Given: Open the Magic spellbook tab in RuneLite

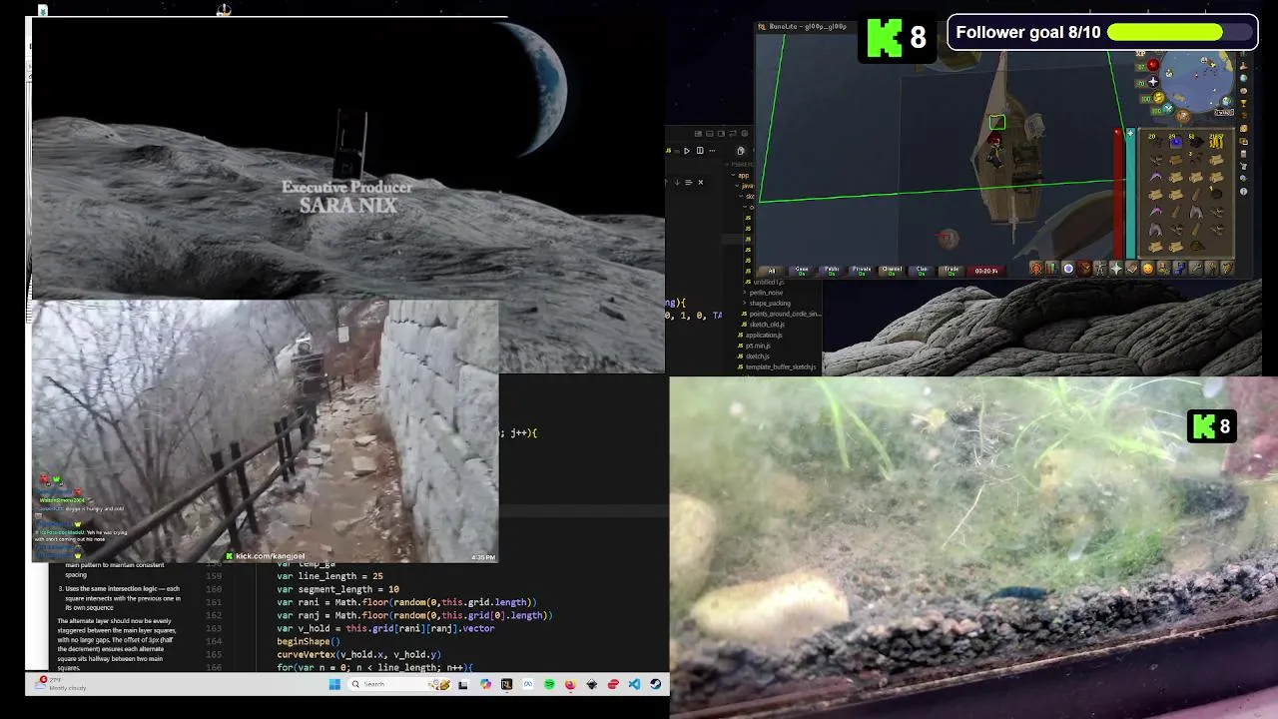Looking at the screenshot, I should coord(1132,268).
